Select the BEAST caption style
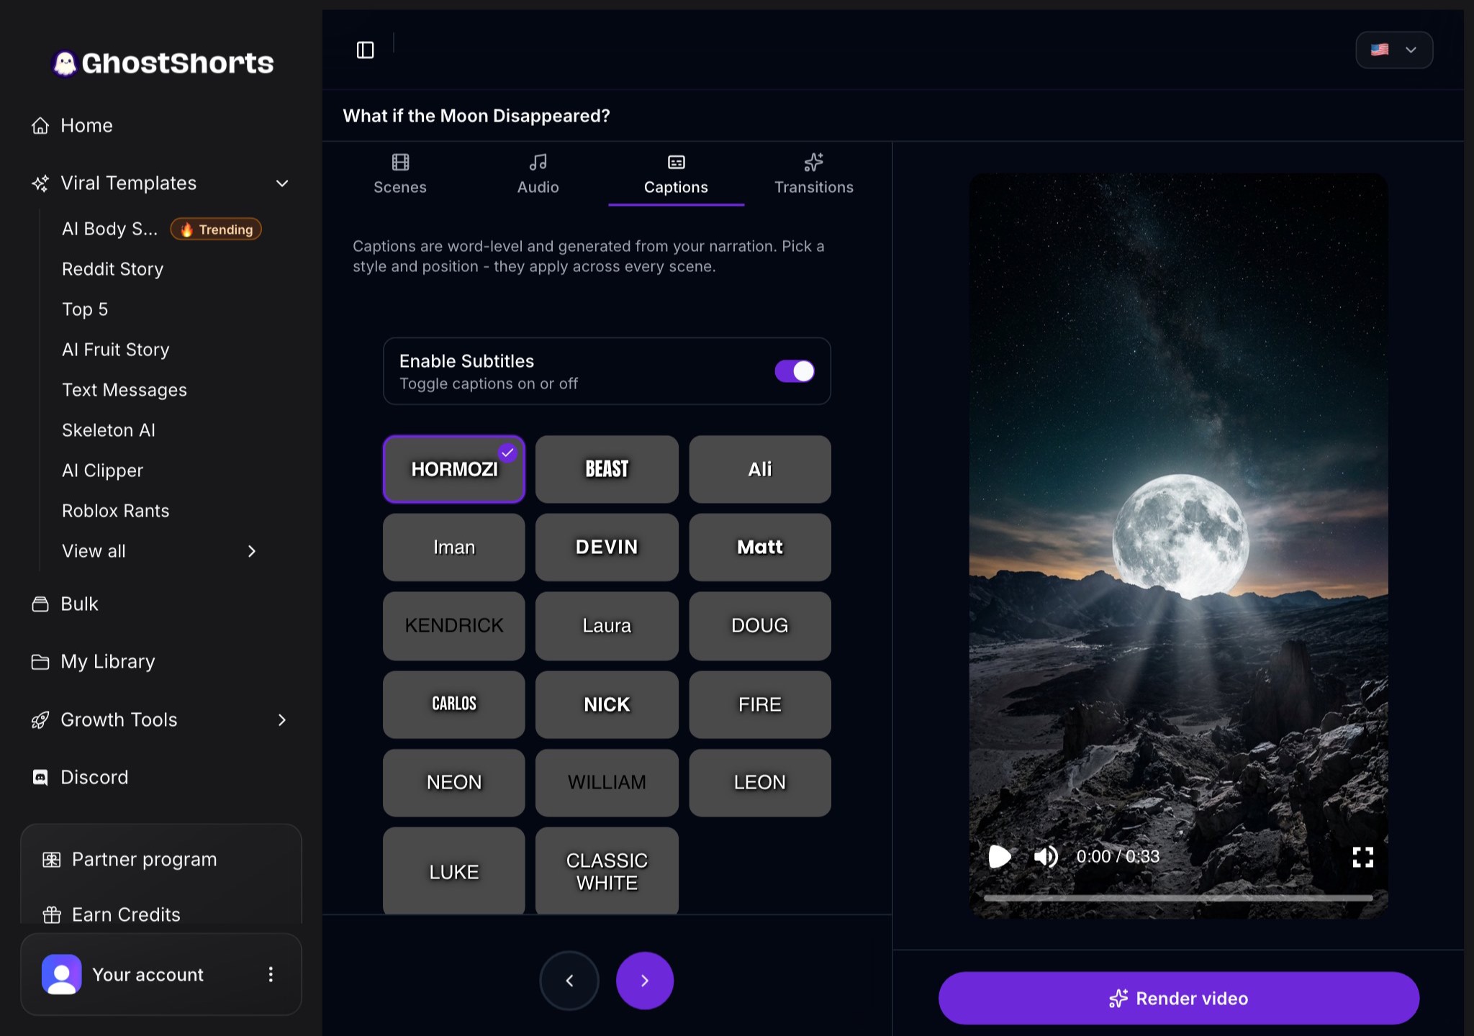 tap(607, 469)
